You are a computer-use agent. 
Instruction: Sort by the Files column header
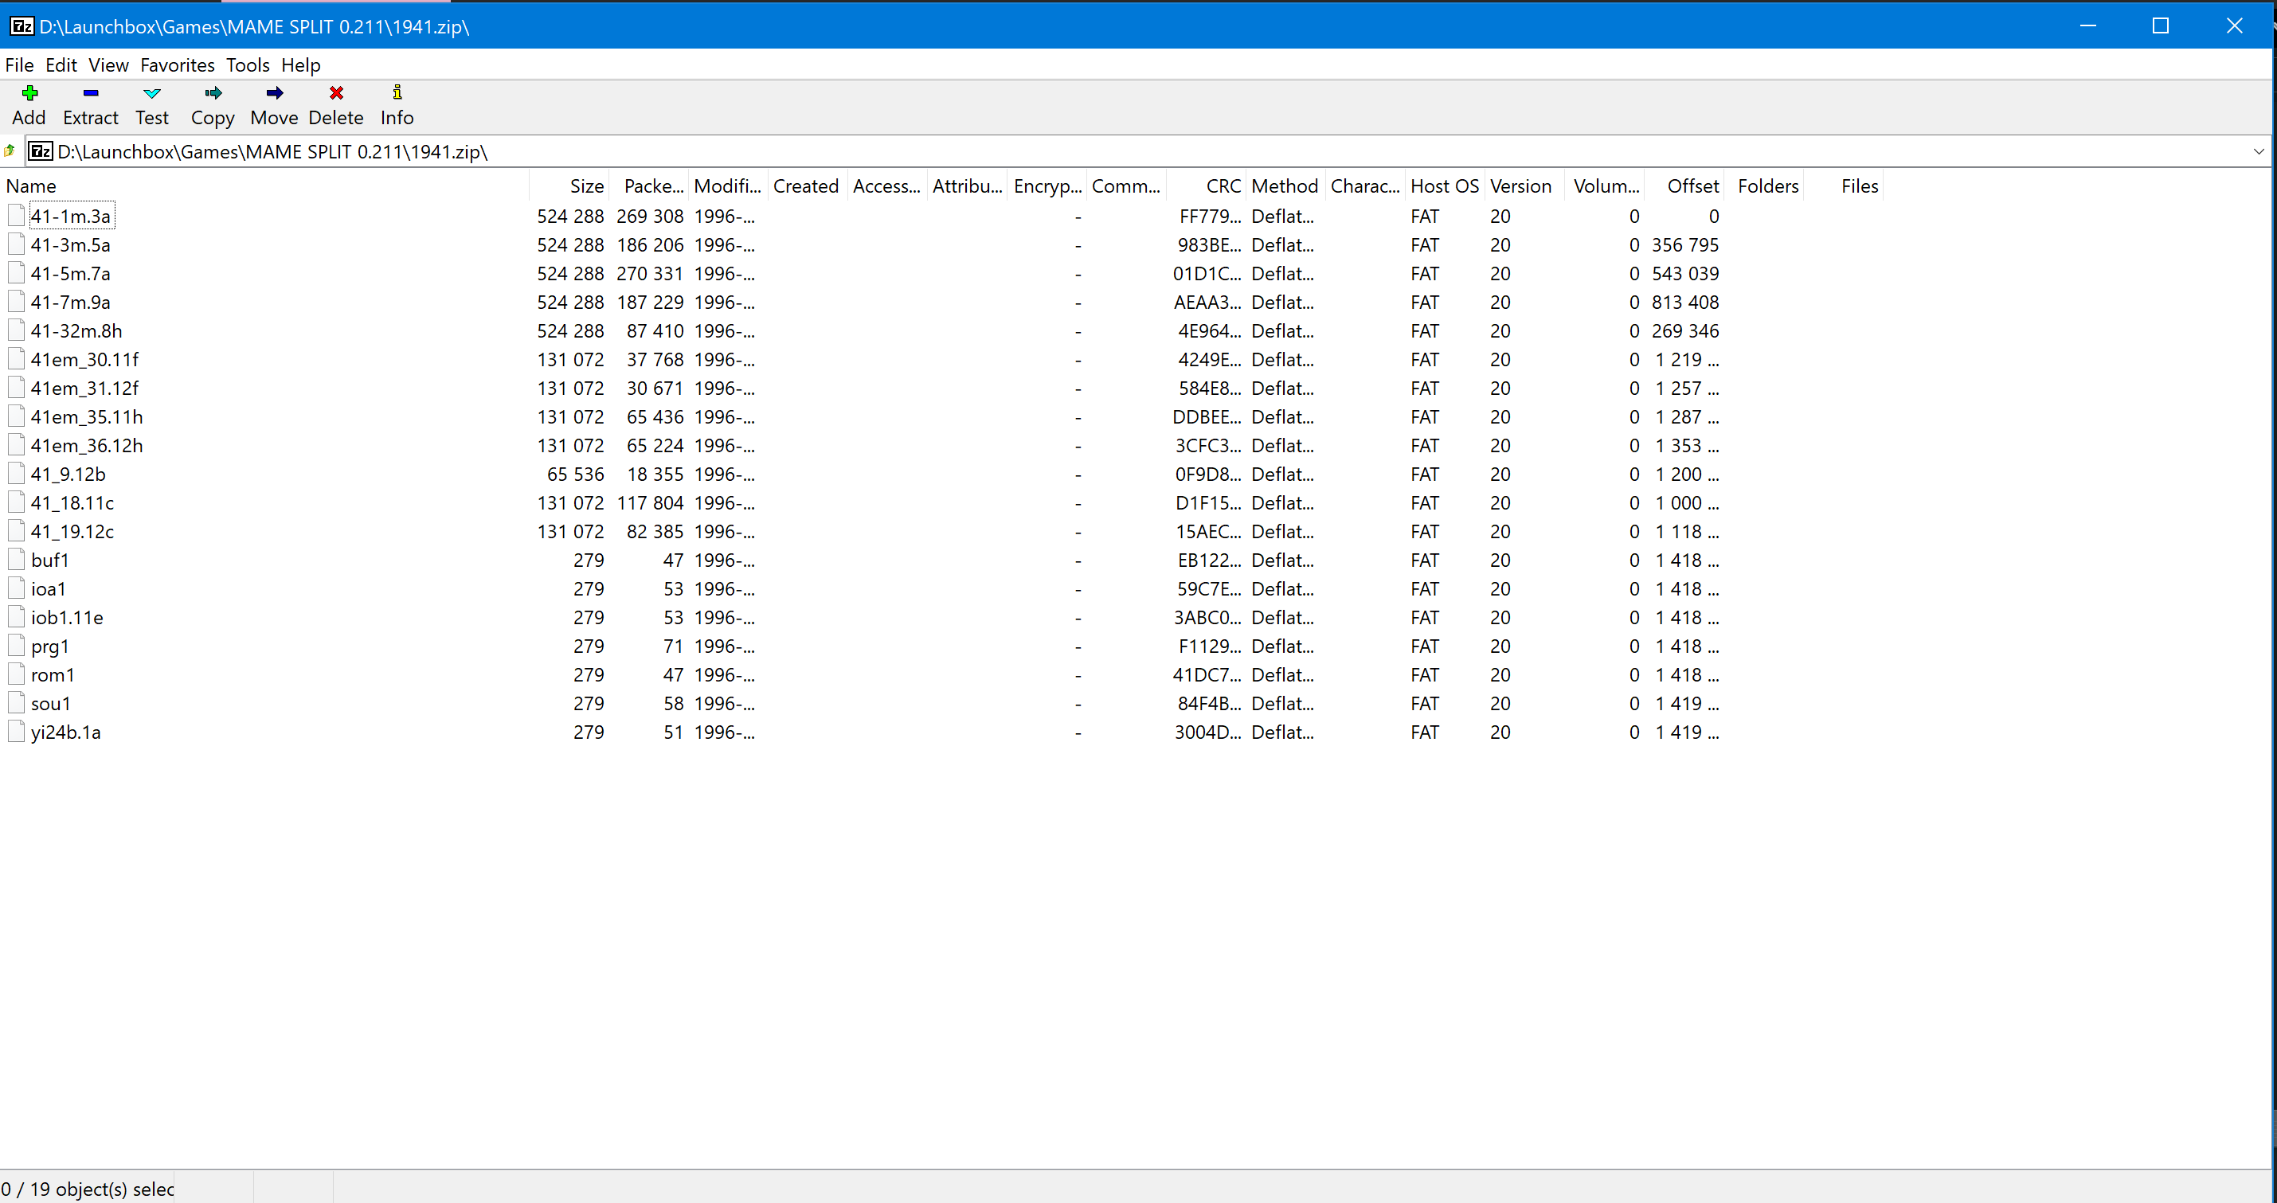click(x=1843, y=186)
